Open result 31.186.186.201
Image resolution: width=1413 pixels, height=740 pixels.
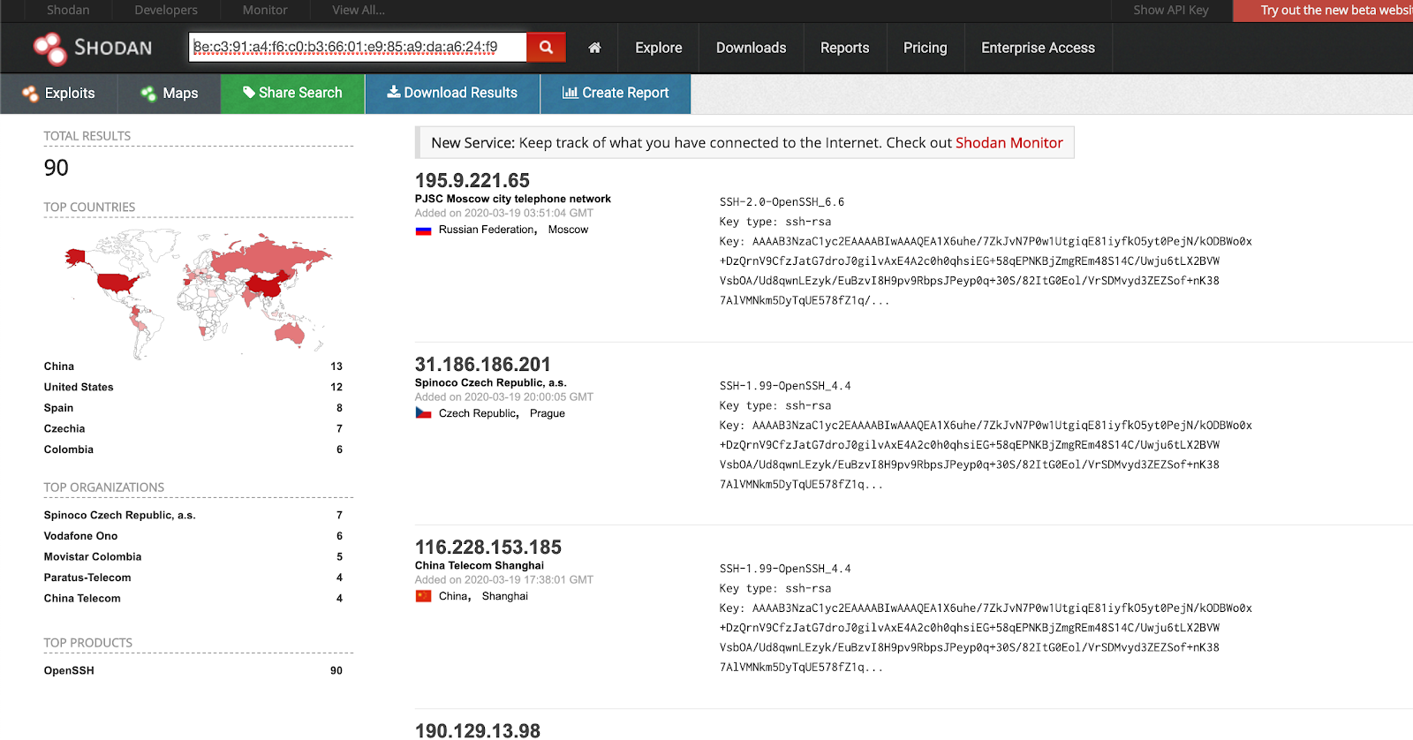click(x=483, y=365)
